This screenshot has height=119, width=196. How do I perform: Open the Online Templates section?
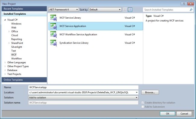tap(24, 80)
